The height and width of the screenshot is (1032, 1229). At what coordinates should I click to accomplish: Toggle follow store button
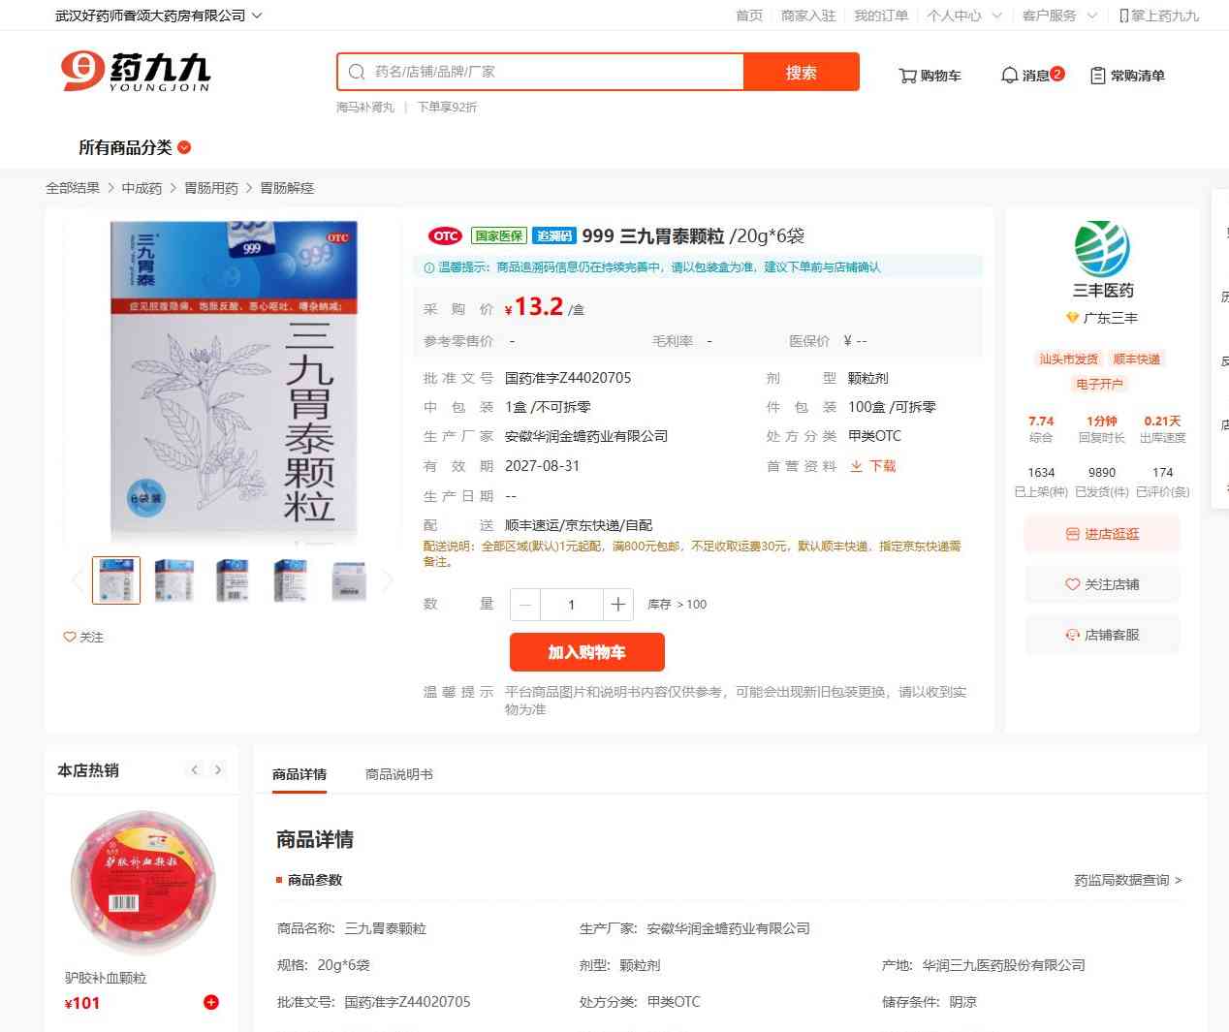[1102, 584]
